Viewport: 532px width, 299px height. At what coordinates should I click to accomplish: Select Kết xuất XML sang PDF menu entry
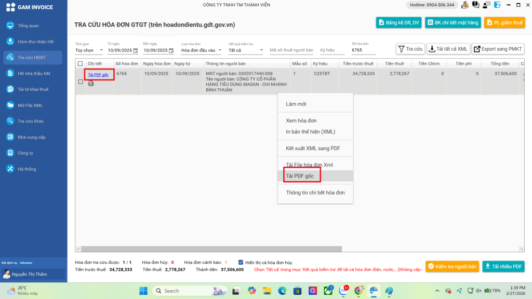[313, 148]
